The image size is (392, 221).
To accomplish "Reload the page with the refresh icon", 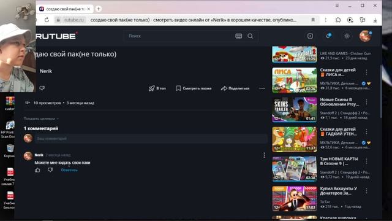I will tap(47, 20).
